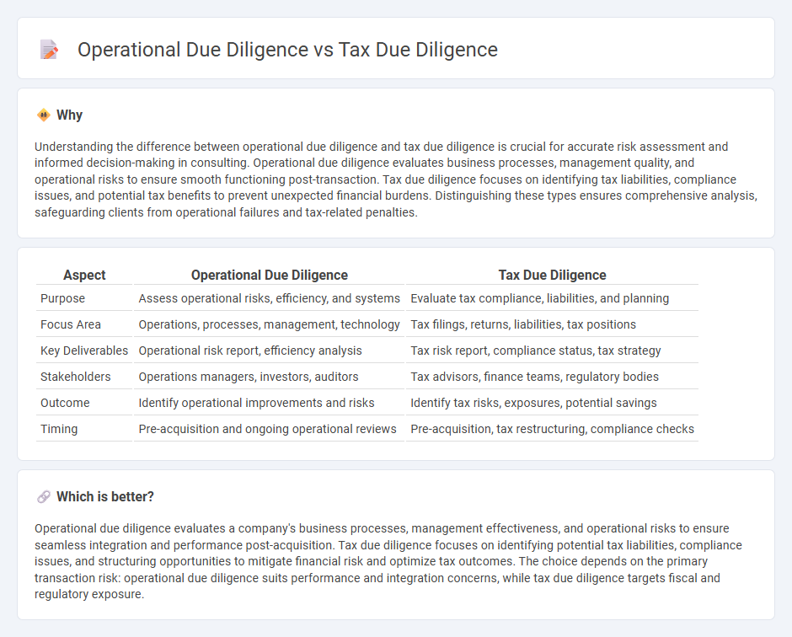Click cell Tax advisors, finance teams, regulatory bodies
This screenshot has height=637, width=792.
[x=552, y=377]
